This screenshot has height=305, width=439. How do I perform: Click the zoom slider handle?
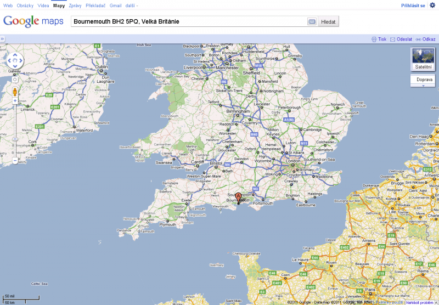click(15, 139)
